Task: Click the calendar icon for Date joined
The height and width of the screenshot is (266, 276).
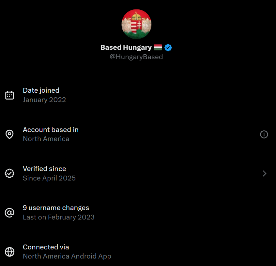Action: click(x=9, y=95)
